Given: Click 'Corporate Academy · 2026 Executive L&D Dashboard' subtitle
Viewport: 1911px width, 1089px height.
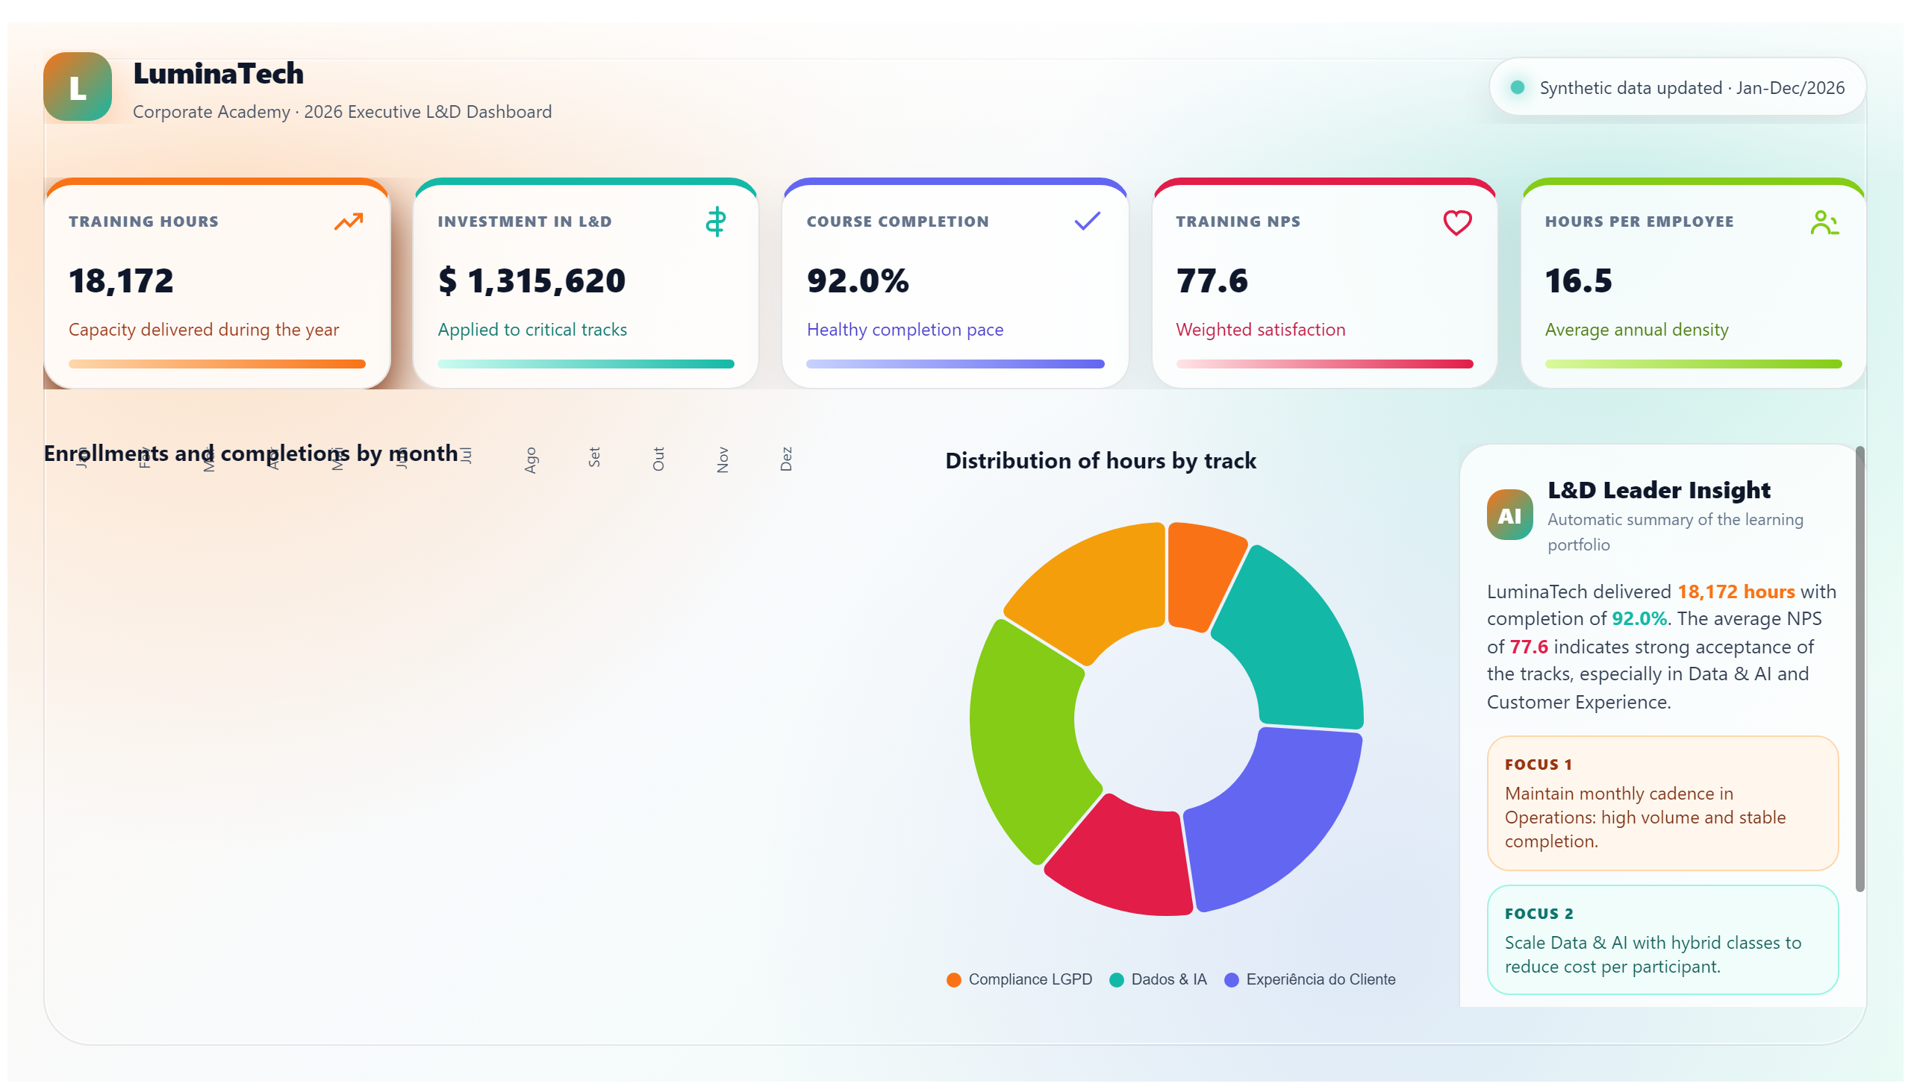Looking at the screenshot, I should point(342,111).
